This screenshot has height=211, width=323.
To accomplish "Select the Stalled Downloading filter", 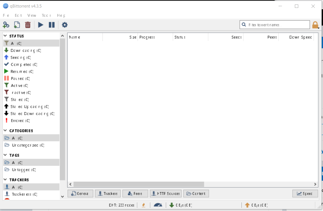I will [x=31, y=113].
